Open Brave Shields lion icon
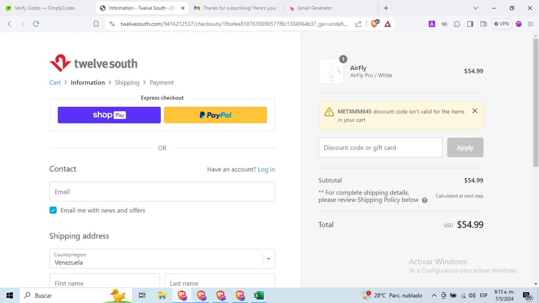The height and width of the screenshot is (303, 539). tap(374, 24)
